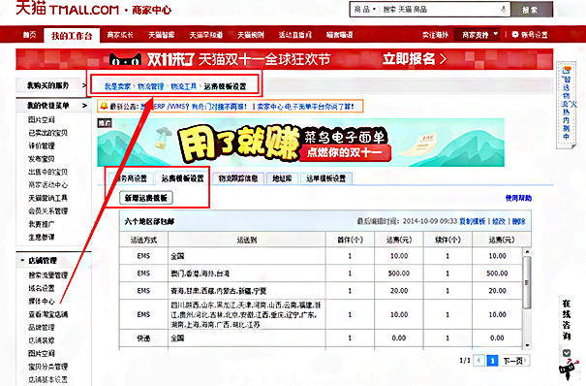Image resolution: width=586 pixels, height=386 pixels.
Task: Open 搜索流量管理 in the sidebar
Action: 47,275
